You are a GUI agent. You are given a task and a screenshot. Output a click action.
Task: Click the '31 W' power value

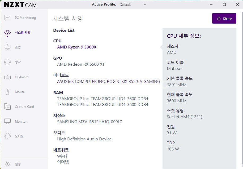click(172, 133)
